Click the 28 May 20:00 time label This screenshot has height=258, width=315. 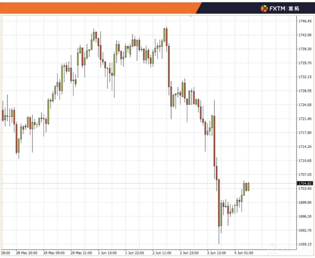click(x=27, y=253)
